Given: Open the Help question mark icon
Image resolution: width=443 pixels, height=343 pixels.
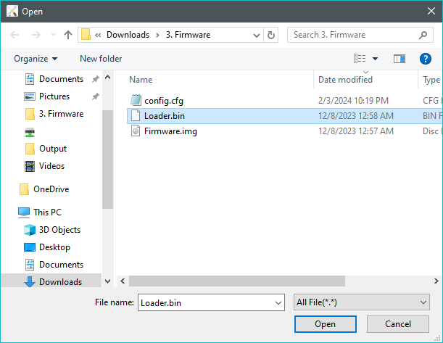Looking at the screenshot, I should (426, 59).
